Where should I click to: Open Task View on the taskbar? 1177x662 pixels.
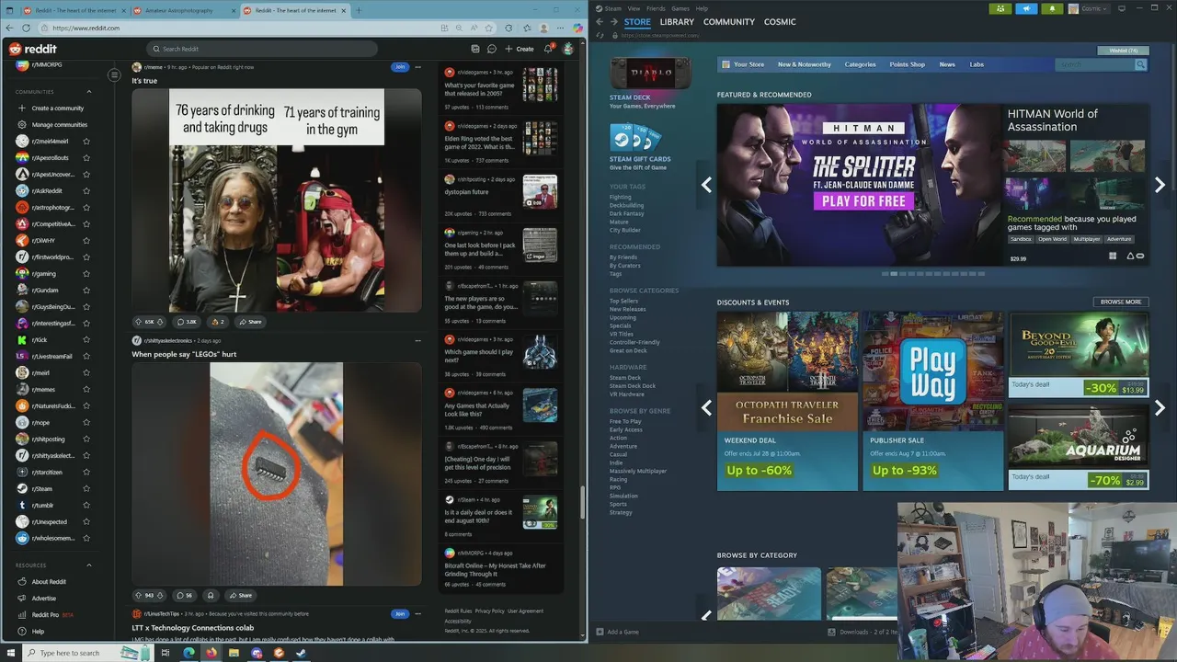click(x=166, y=653)
